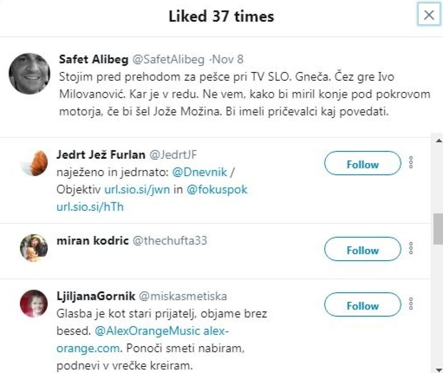Follow Jedrt Jež Furlan
This screenshot has height=373, width=443.
pos(363,164)
